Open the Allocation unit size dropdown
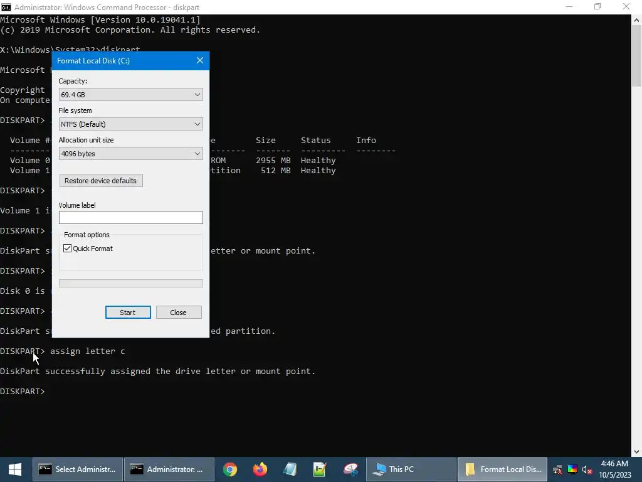Screen dimensions: 642x482 click(130, 154)
